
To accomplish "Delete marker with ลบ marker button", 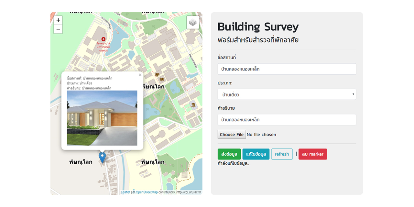I will pos(312,154).
